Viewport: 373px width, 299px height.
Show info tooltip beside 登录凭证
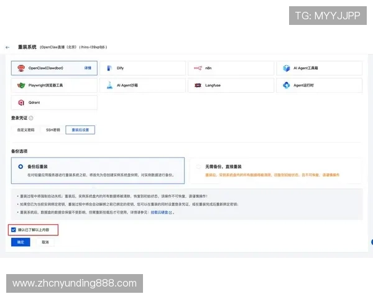[31, 118]
